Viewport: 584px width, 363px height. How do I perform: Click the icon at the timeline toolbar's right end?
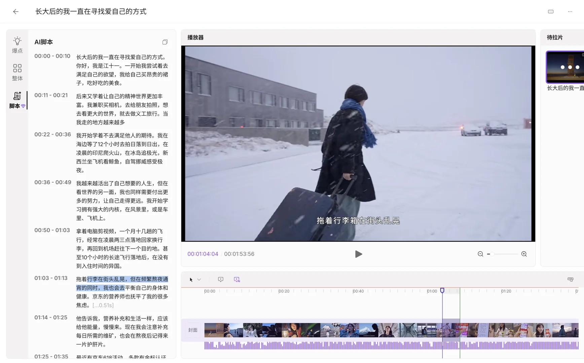571,280
